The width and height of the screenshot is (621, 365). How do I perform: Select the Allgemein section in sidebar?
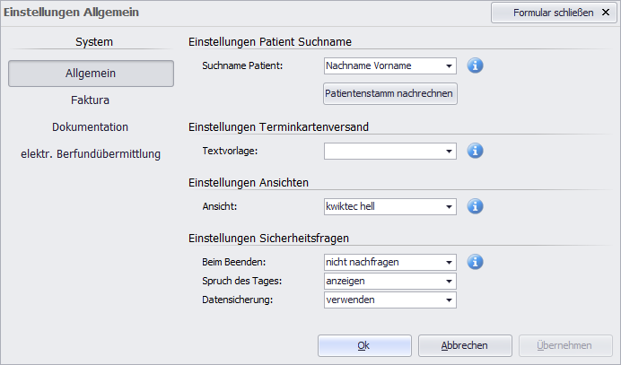click(x=91, y=74)
